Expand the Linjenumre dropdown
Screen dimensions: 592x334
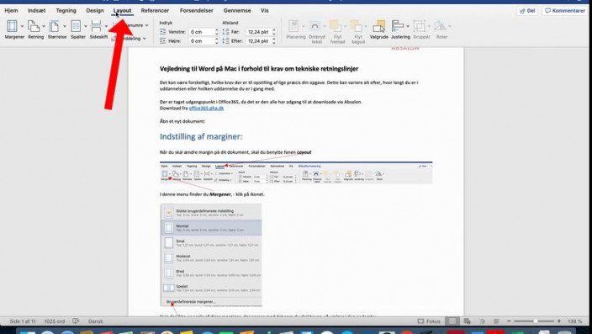[130, 25]
